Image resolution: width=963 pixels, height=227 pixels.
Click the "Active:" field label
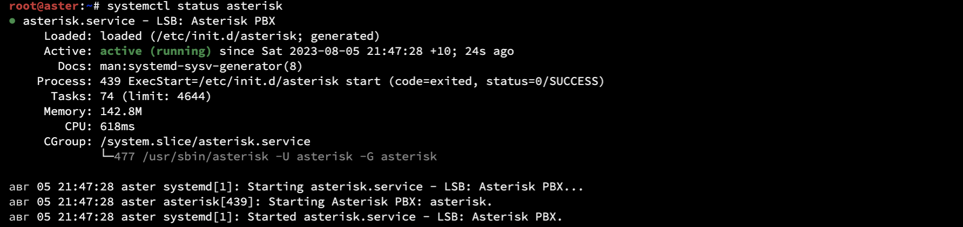tap(68, 51)
